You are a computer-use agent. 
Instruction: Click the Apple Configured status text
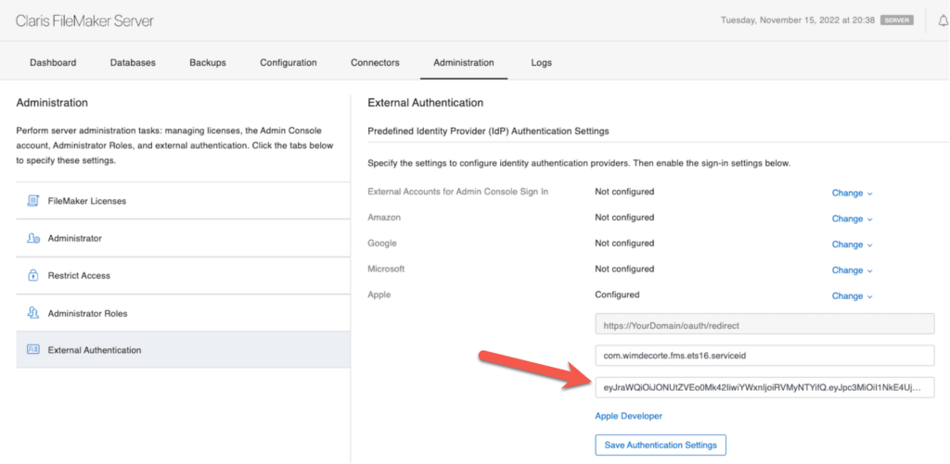point(617,295)
